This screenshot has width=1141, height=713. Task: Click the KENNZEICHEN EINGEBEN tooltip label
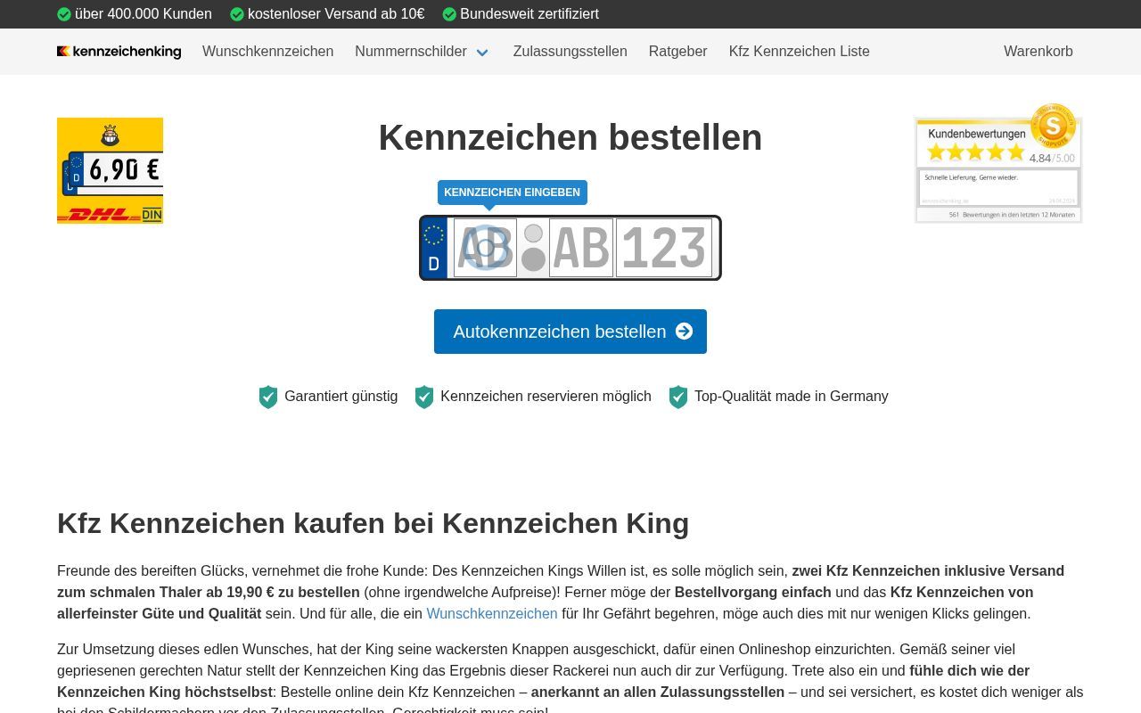512,193
